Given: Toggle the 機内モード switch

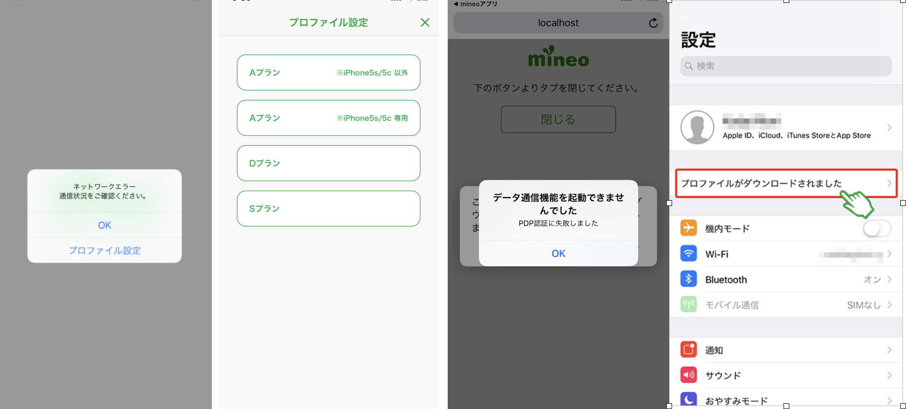Looking at the screenshot, I should pyautogui.click(x=877, y=228).
